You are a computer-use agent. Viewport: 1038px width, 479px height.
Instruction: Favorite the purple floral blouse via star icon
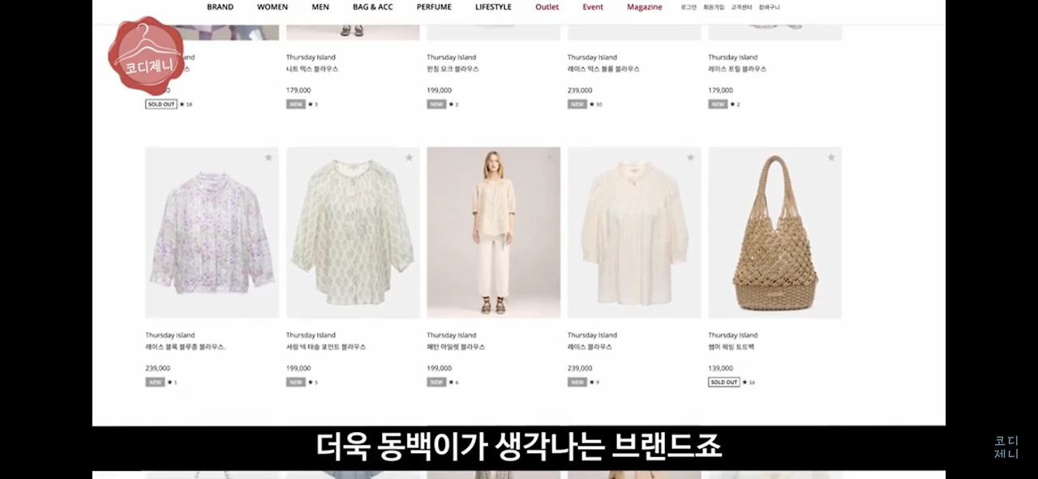pyautogui.click(x=268, y=157)
